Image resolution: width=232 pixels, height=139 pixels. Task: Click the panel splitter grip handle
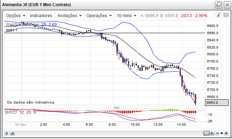117,108
